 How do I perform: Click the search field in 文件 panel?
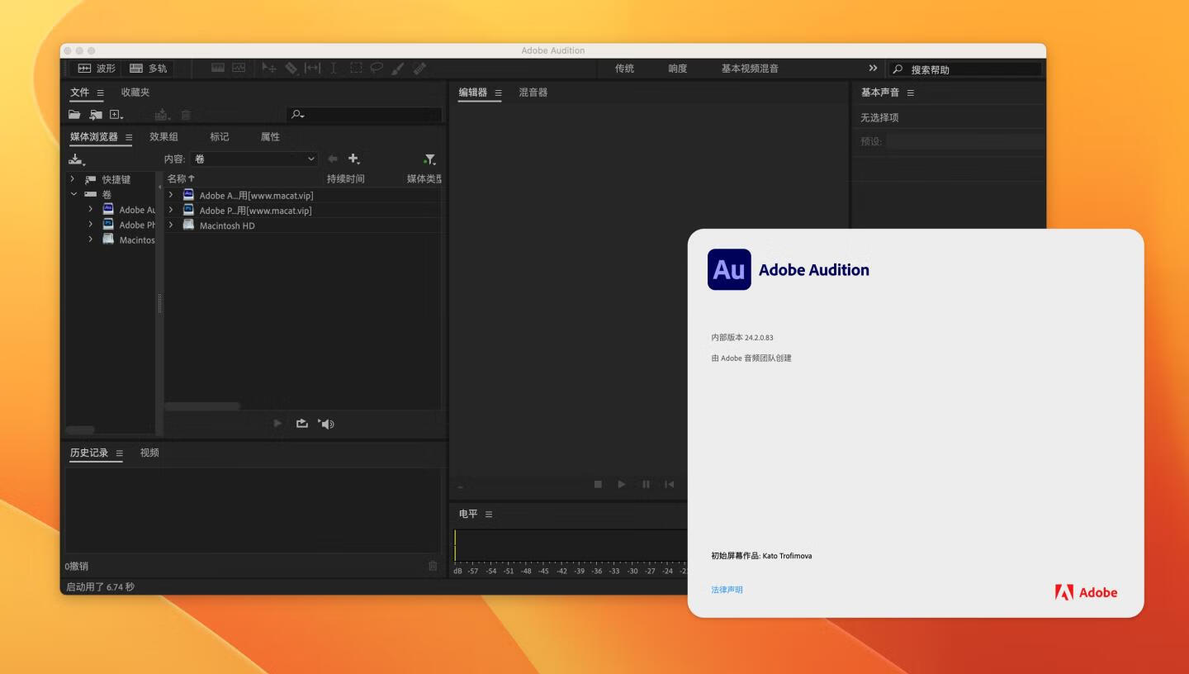363,115
